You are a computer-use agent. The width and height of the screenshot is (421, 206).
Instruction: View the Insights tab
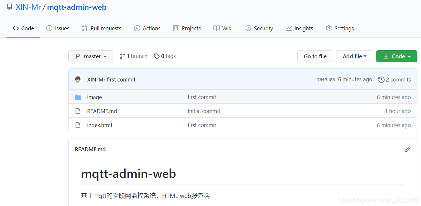(299, 28)
